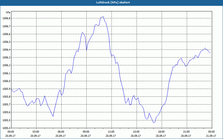
Task: Click the 'Luftdruck [hPa] skaliert' chart title
Action: click(x=113, y=3)
